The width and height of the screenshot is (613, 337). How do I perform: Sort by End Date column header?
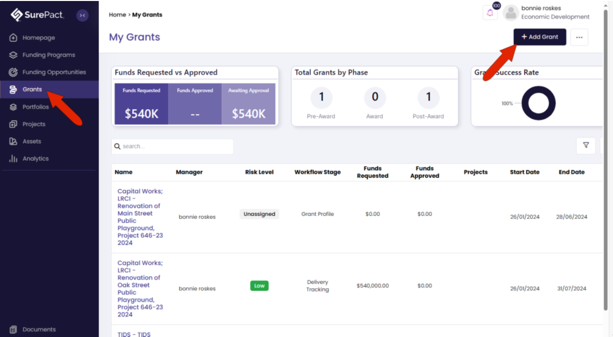(x=572, y=172)
